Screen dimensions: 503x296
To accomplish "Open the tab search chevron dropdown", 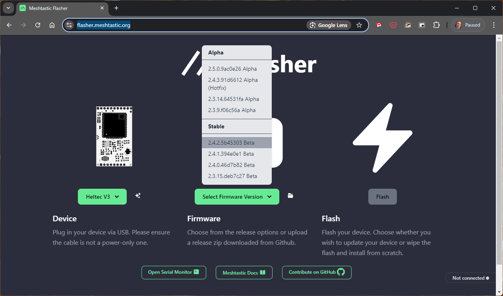I will click(8, 8).
